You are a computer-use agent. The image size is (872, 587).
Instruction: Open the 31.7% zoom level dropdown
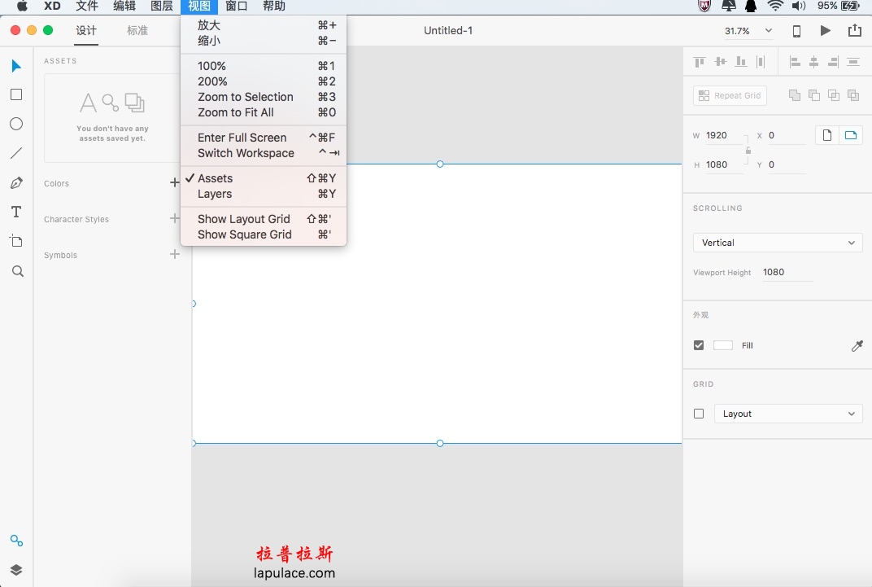pyautogui.click(x=748, y=31)
